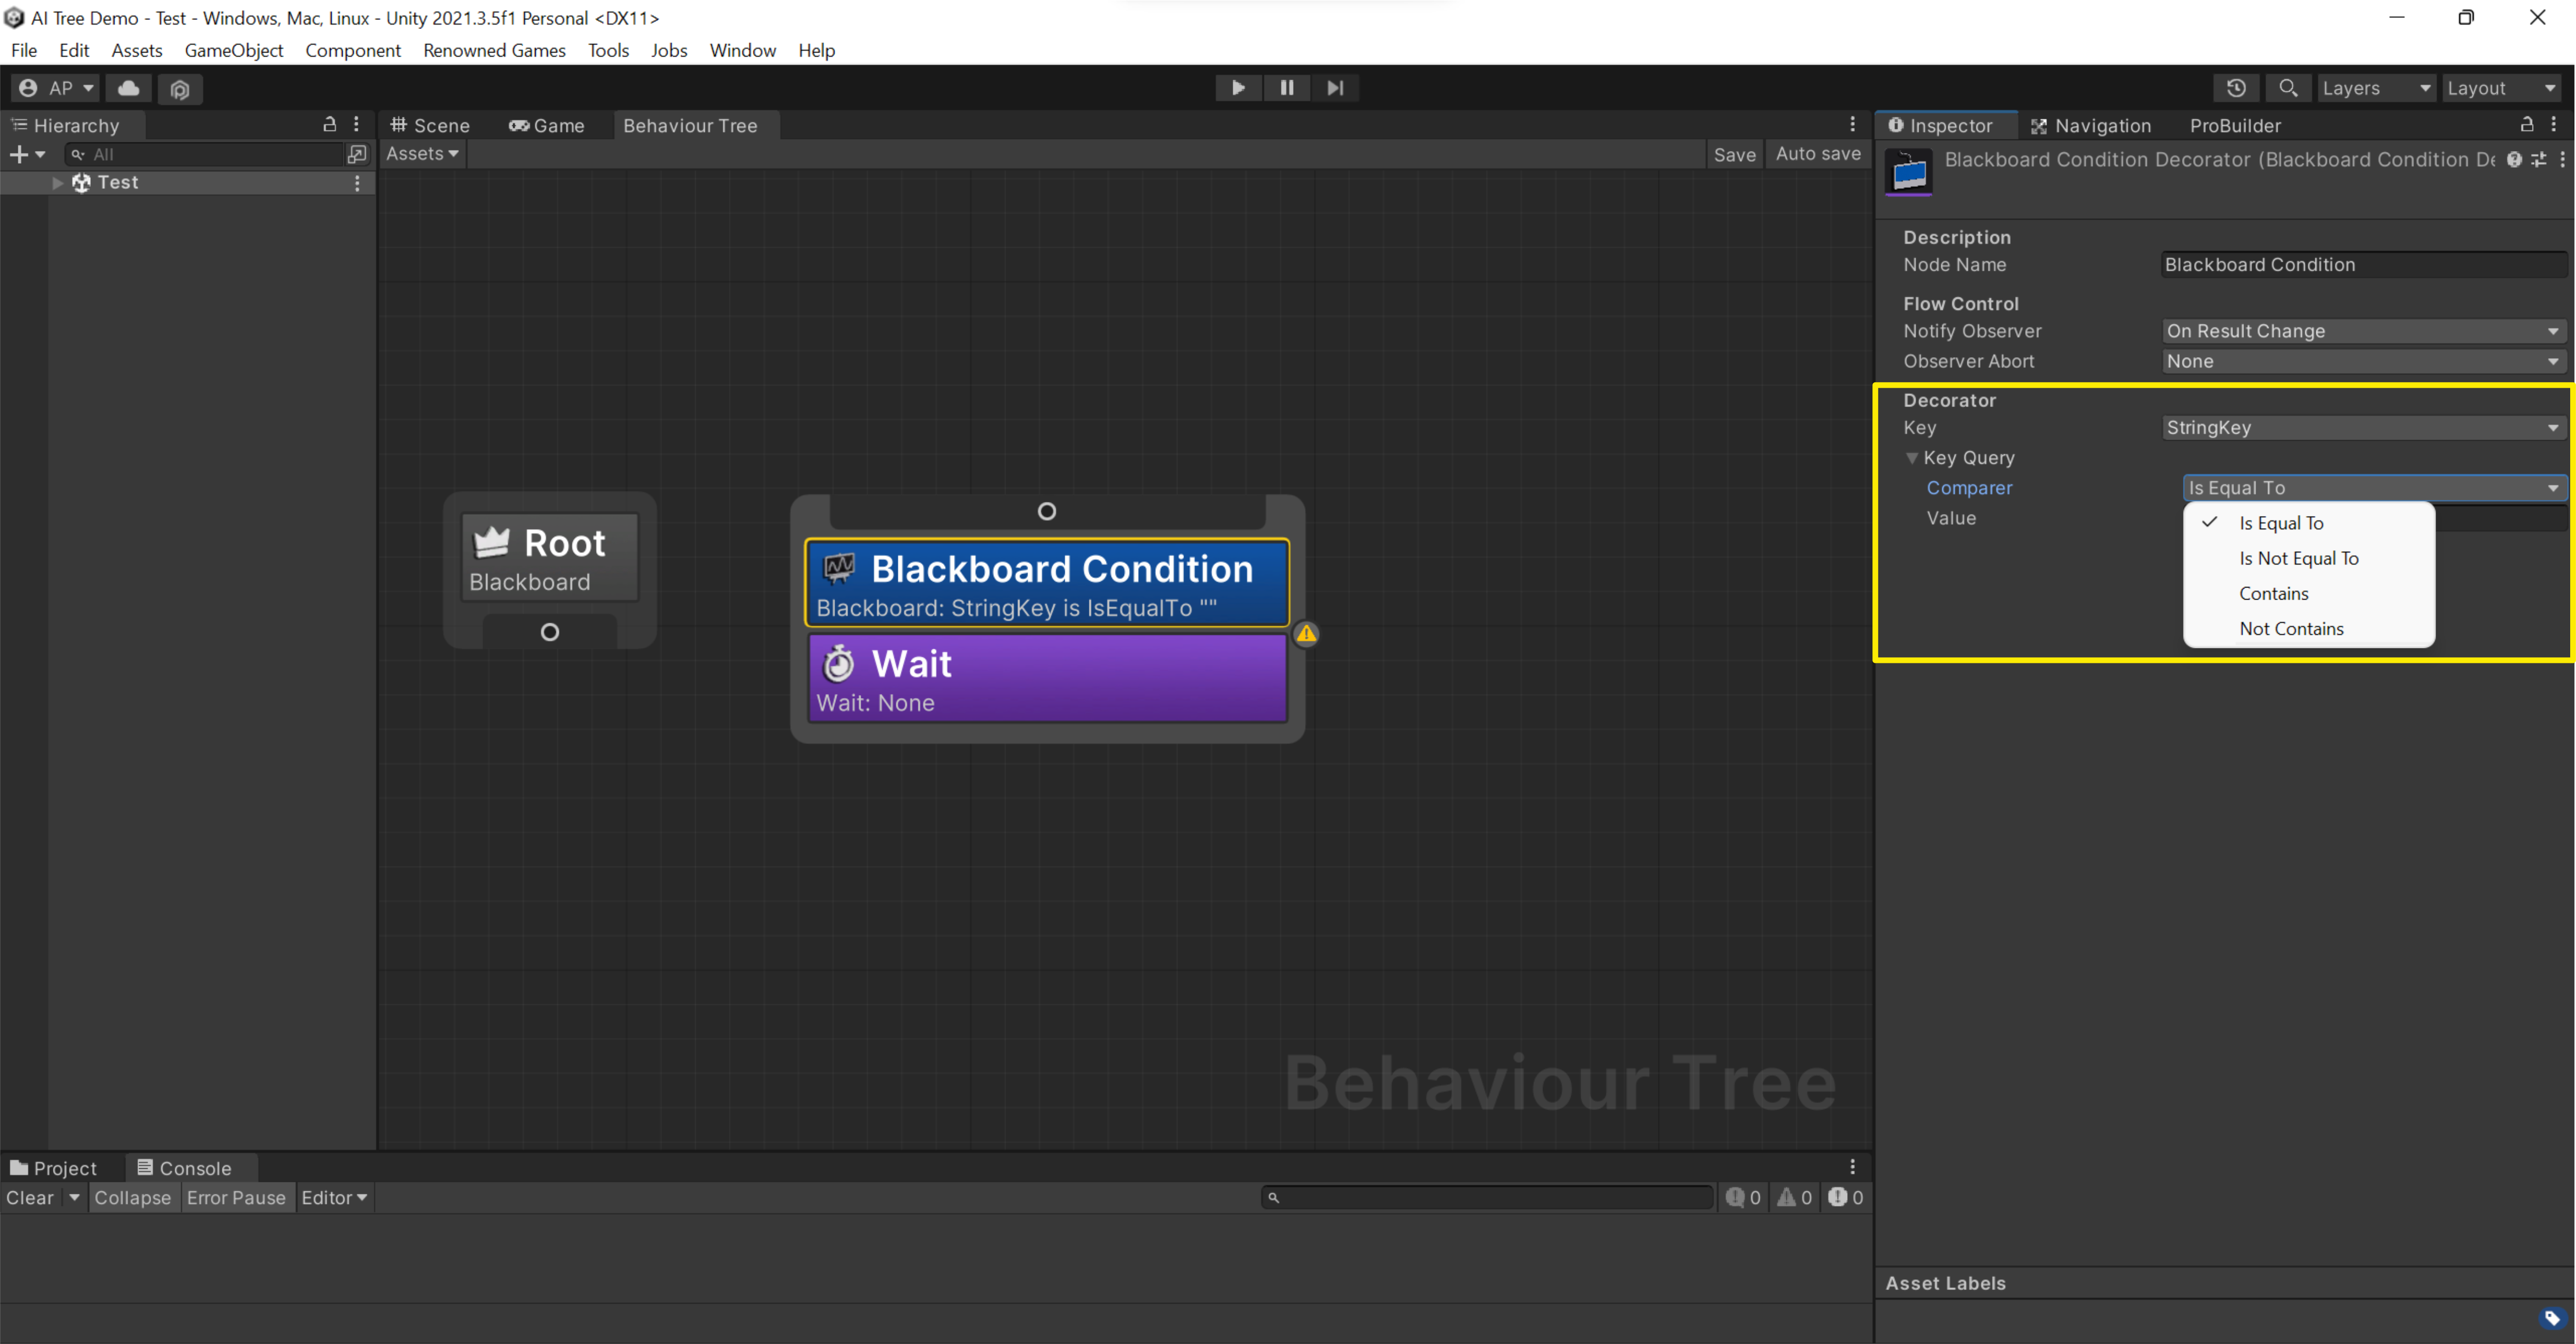This screenshot has width=2576, height=1344.
Task: Select the Root node's crown icon
Action: pos(491,542)
